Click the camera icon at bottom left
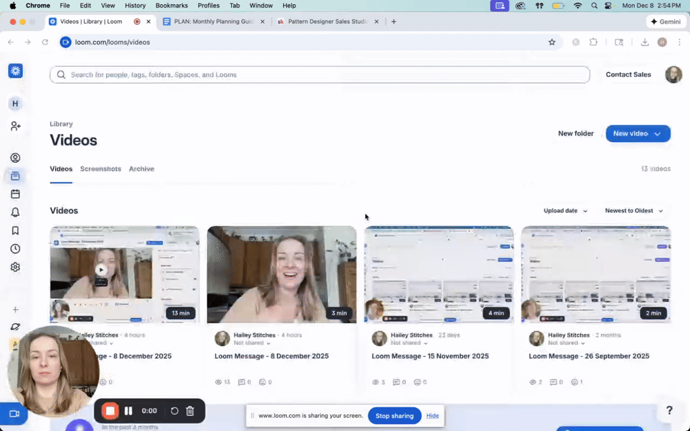 pos(15,414)
